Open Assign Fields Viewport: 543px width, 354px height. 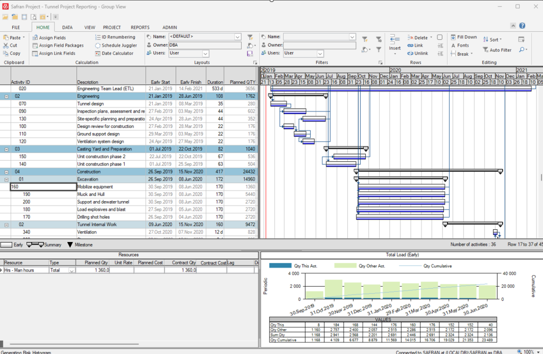click(49, 38)
